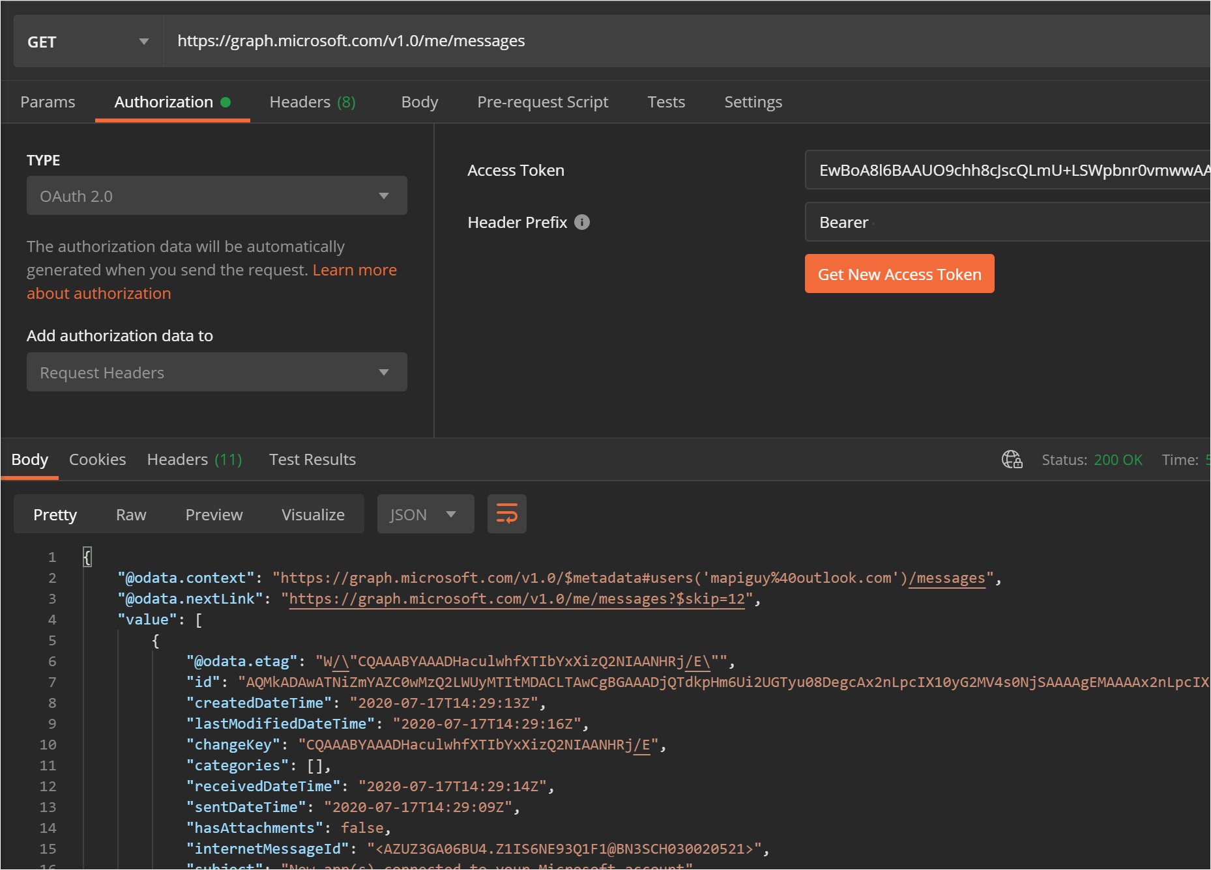
Task: Click the Access Token label
Action: [x=516, y=170]
